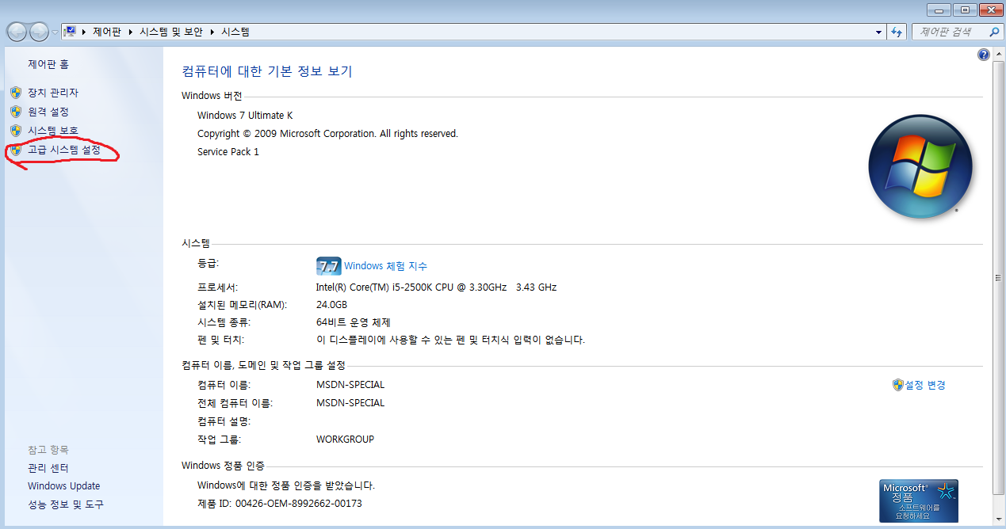Click Service Pack 1 text
The image size is (1006, 529).
pyautogui.click(x=228, y=152)
